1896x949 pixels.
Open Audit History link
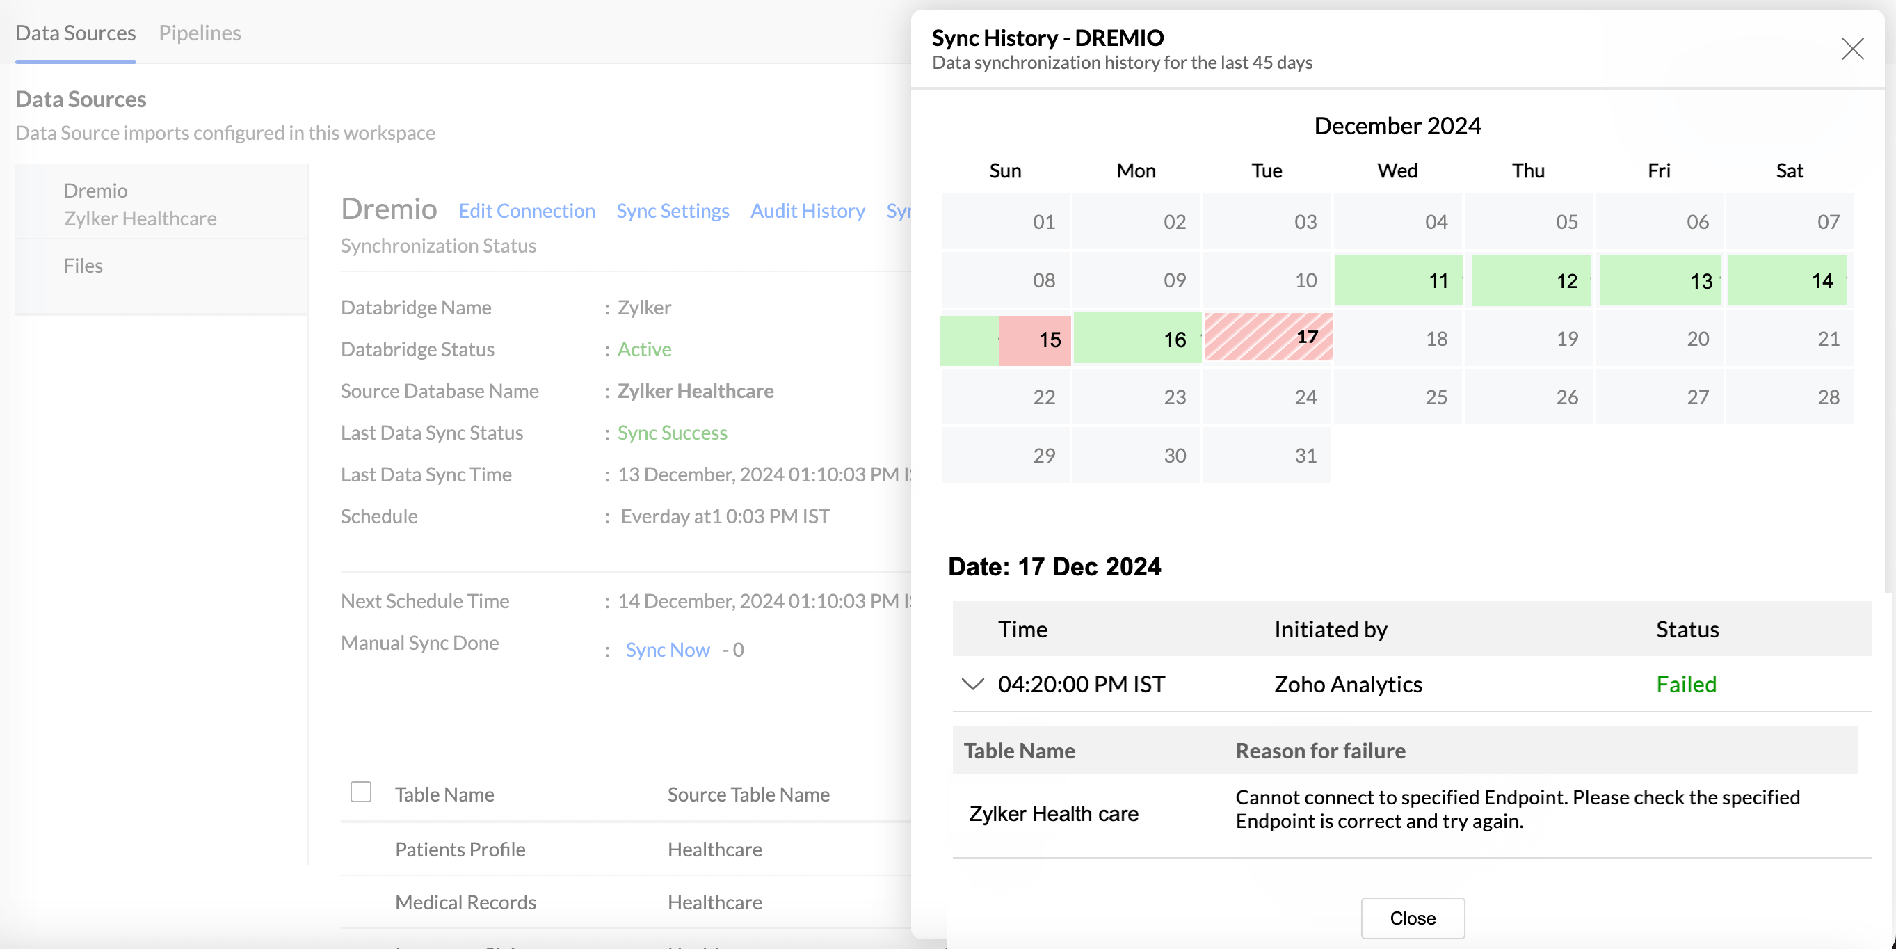click(x=807, y=211)
